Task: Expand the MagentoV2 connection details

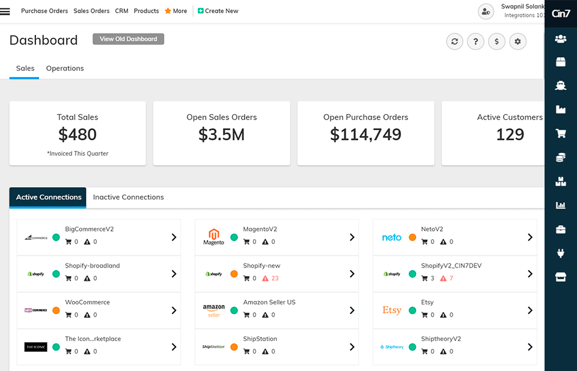Action: [x=352, y=237]
